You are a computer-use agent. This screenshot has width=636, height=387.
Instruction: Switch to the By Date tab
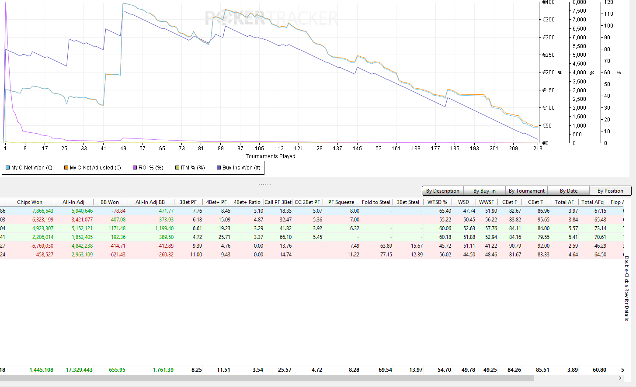point(568,191)
